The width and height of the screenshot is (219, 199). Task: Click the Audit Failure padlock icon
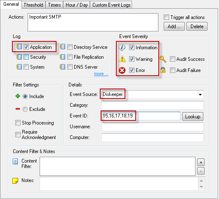click(163, 70)
